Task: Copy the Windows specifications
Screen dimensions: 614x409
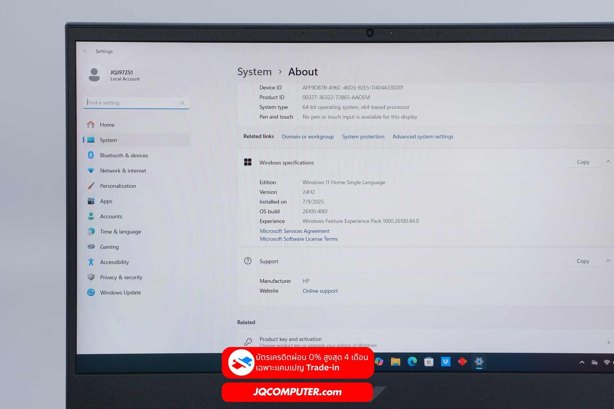Action: point(583,162)
